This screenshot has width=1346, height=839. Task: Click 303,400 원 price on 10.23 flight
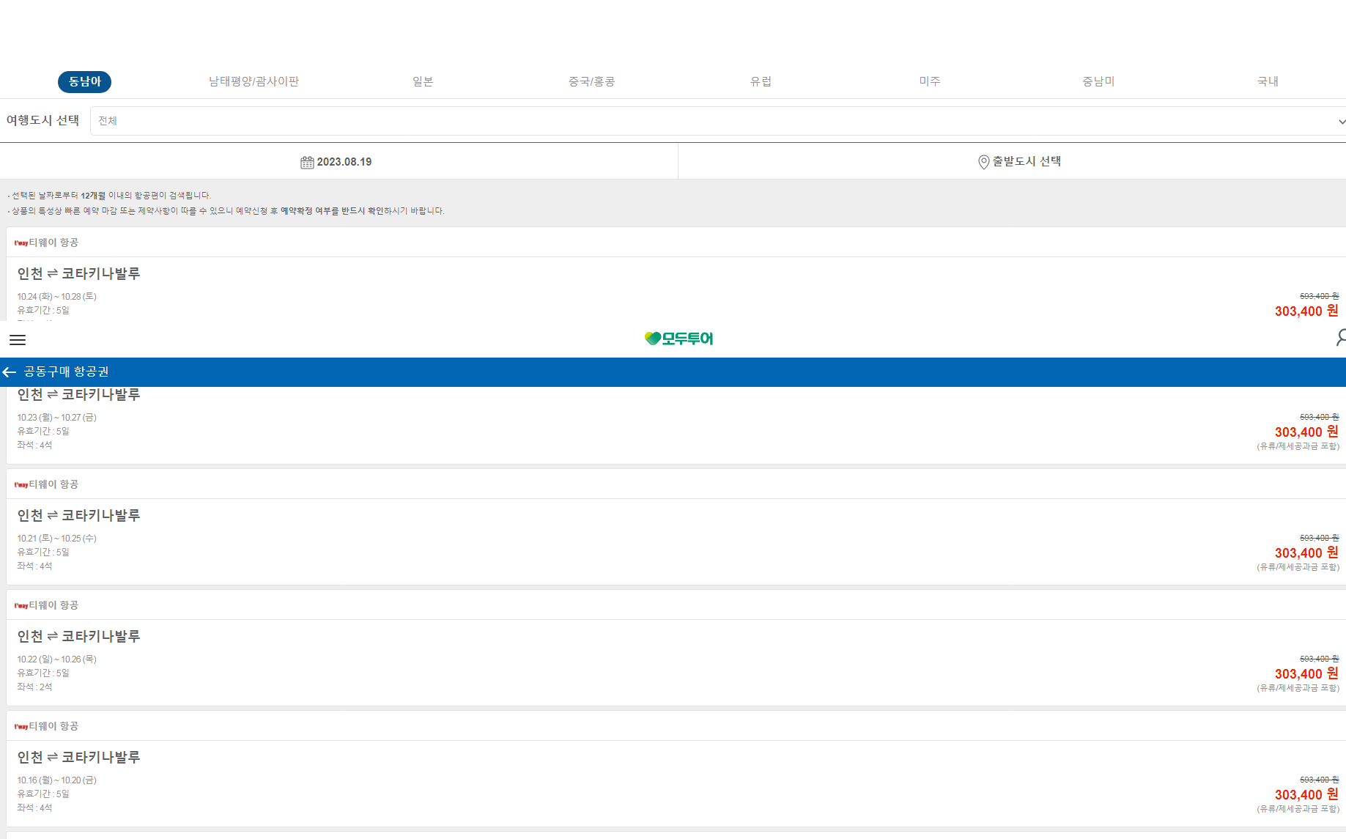[1306, 432]
